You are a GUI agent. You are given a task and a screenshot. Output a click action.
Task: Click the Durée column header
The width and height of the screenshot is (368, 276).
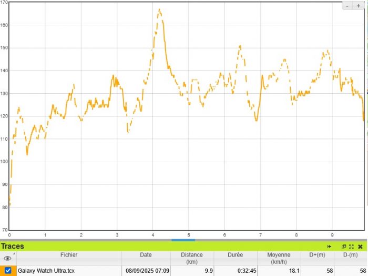pos(236,255)
